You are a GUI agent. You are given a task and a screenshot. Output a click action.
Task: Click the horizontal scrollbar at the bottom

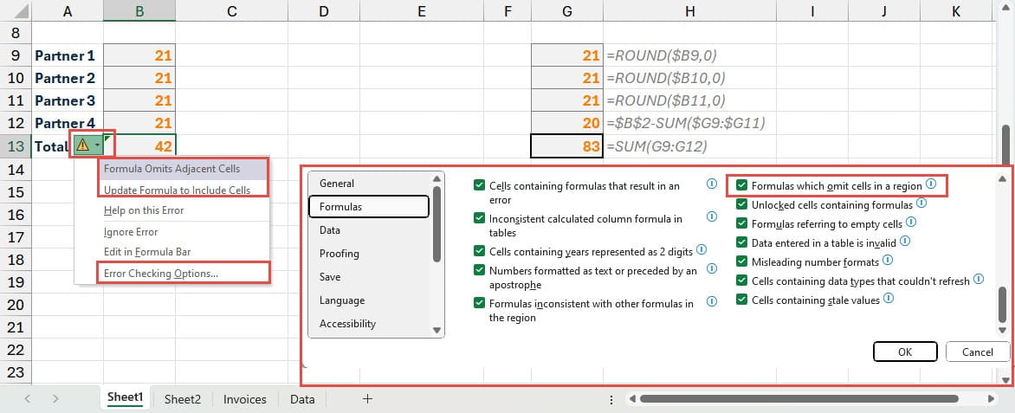click(797, 399)
